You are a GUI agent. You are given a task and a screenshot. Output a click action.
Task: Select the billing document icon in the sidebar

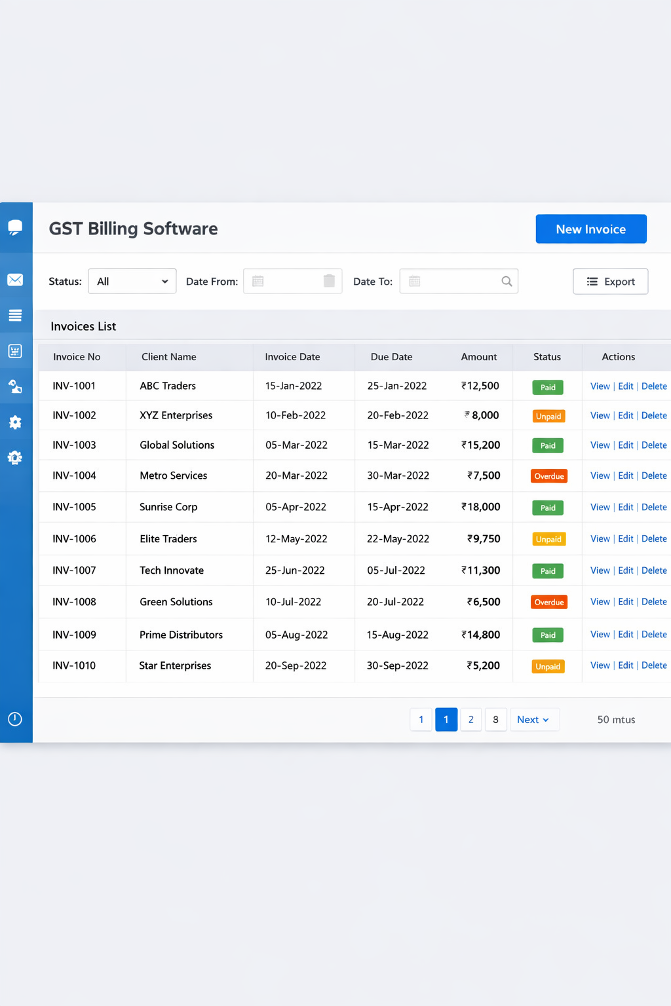(x=15, y=350)
